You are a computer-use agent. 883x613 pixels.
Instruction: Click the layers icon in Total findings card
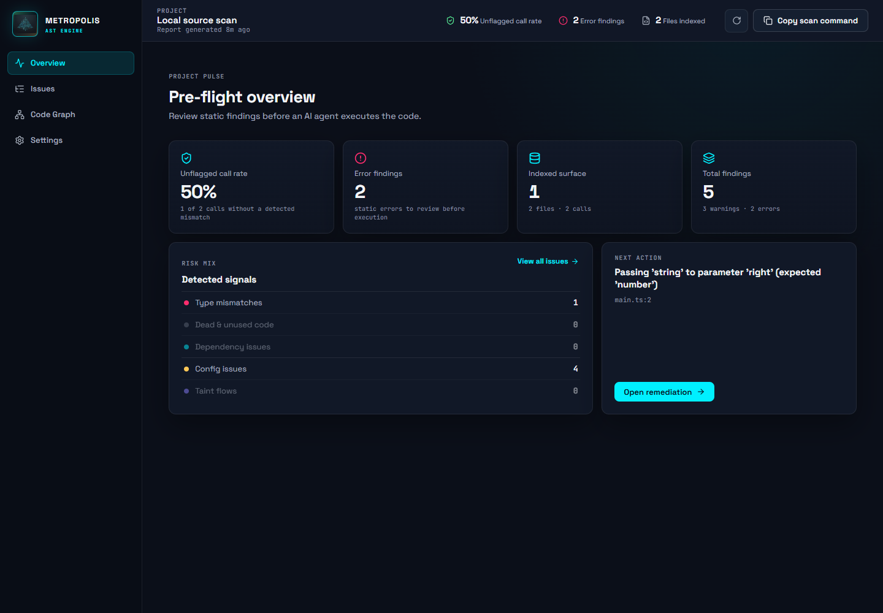click(x=709, y=158)
